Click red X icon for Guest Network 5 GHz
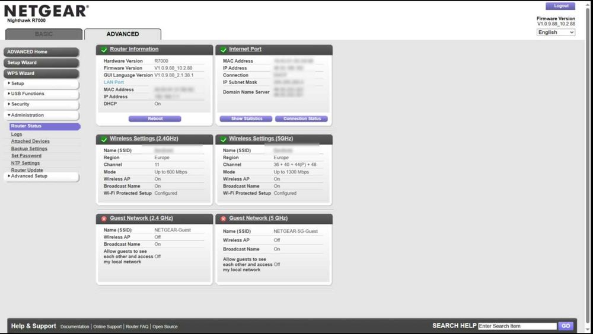 click(223, 219)
